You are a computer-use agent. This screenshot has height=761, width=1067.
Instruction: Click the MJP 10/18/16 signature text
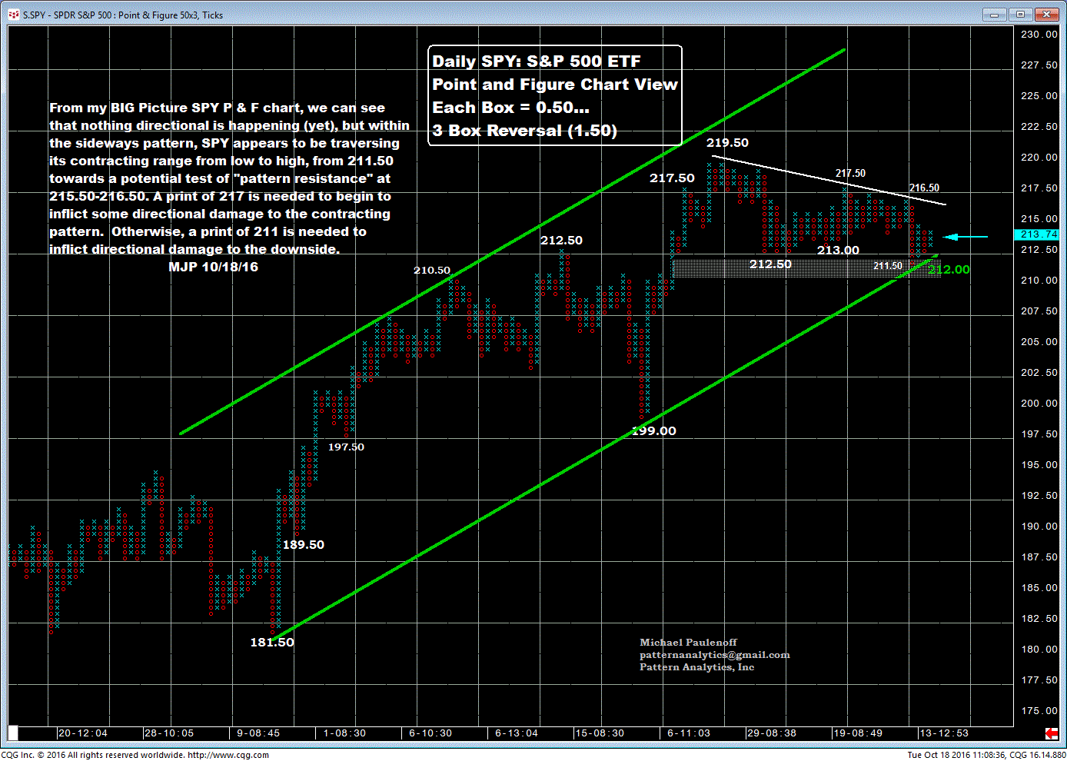coord(213,267)
